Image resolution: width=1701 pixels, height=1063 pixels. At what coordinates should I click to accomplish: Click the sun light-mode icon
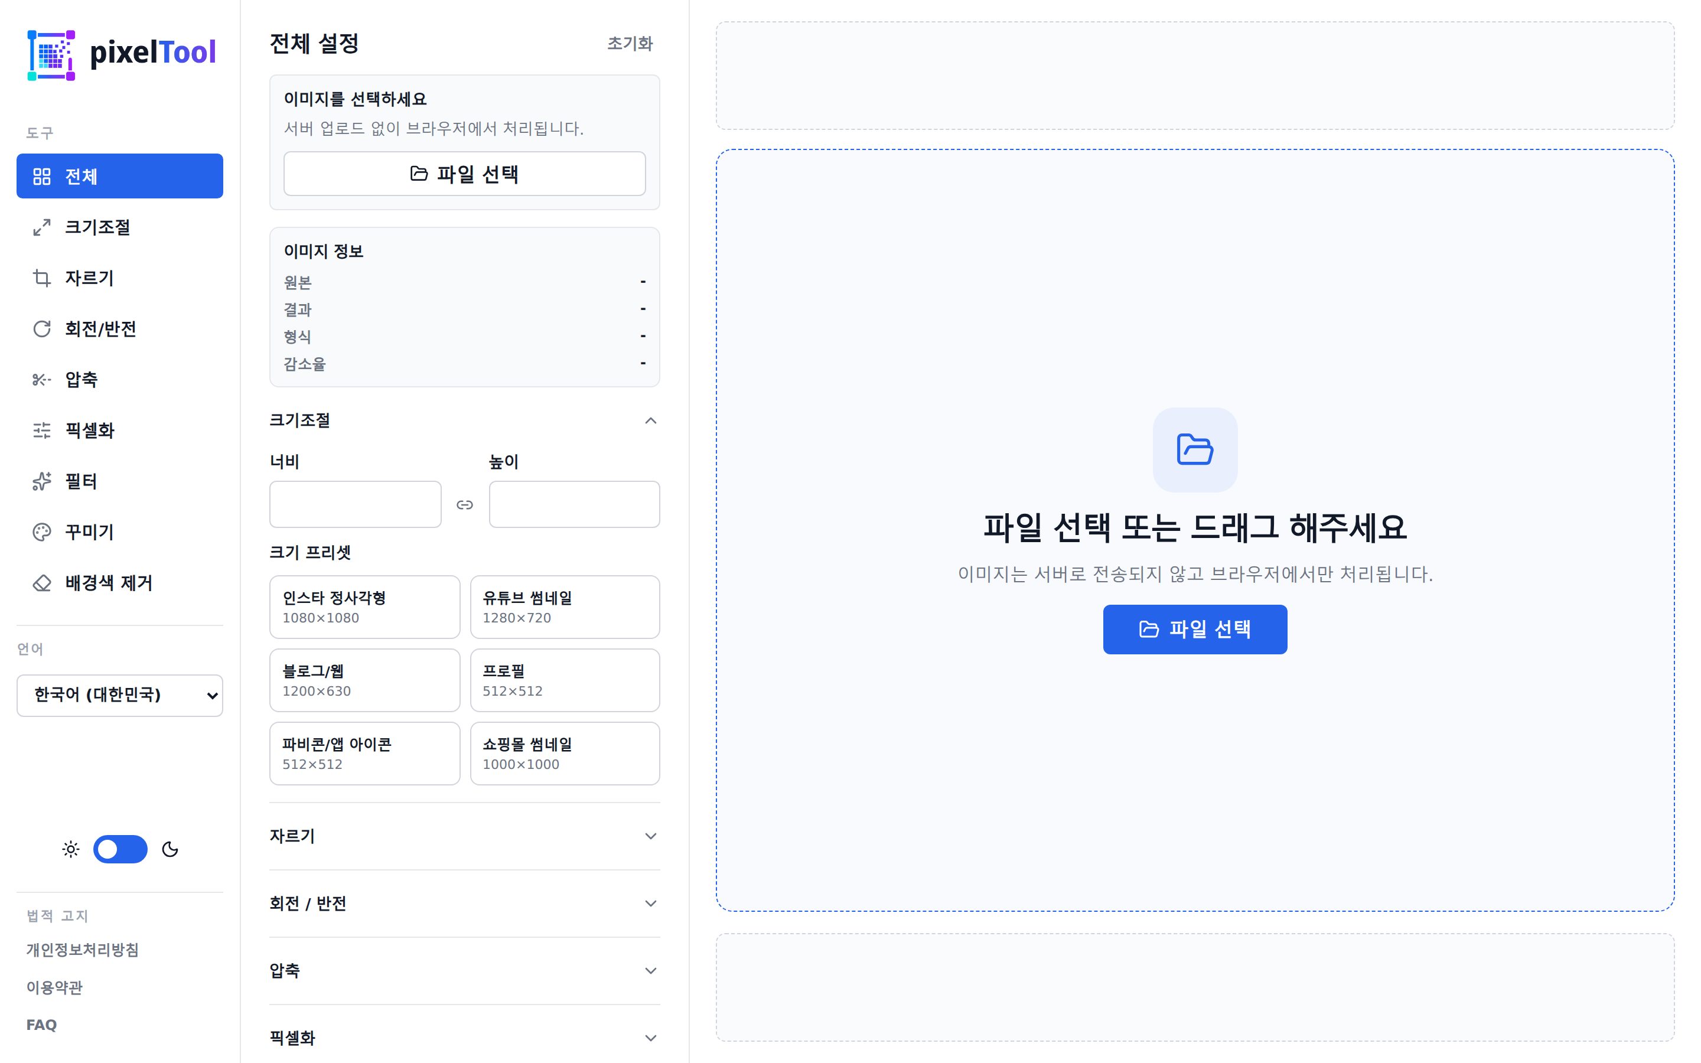point(71,849)
